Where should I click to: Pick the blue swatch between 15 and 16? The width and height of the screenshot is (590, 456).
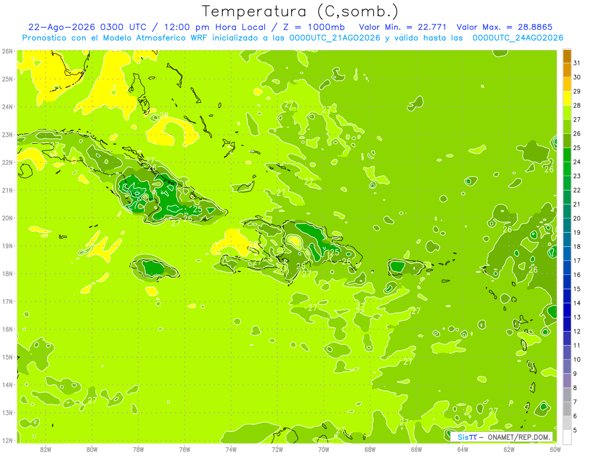pyautogui.click(x=567, y=282)
